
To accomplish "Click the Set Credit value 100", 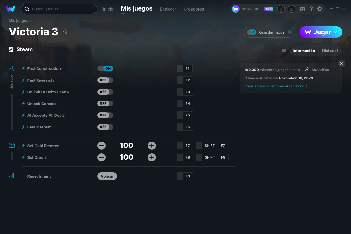I will [x=126, y=157].
